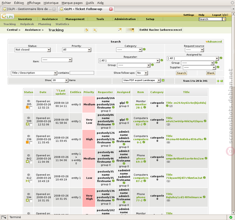Tick checkbox for ticket 594
The image size is (235, 220).
point(31,201)
